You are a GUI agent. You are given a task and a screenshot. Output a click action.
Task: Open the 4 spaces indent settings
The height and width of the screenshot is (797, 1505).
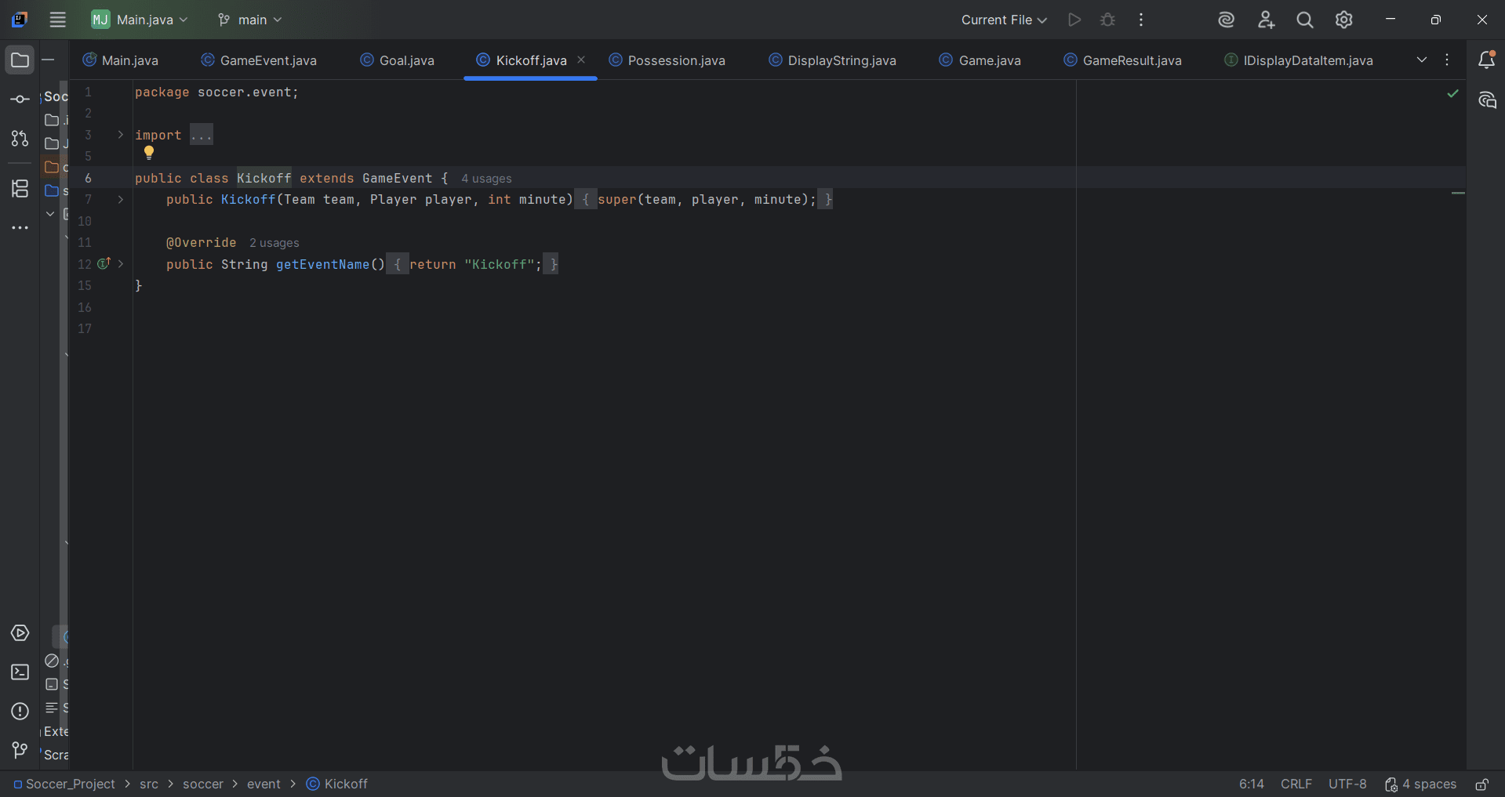[x=1421, y=784]
